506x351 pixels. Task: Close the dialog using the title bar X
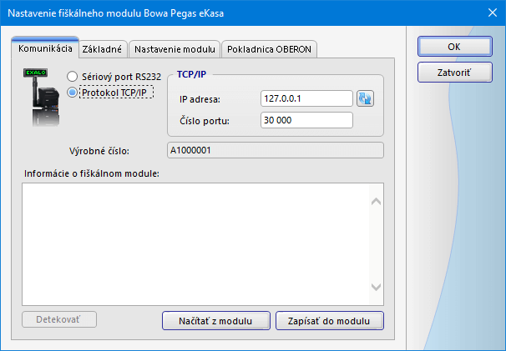[x=490, y=13]
